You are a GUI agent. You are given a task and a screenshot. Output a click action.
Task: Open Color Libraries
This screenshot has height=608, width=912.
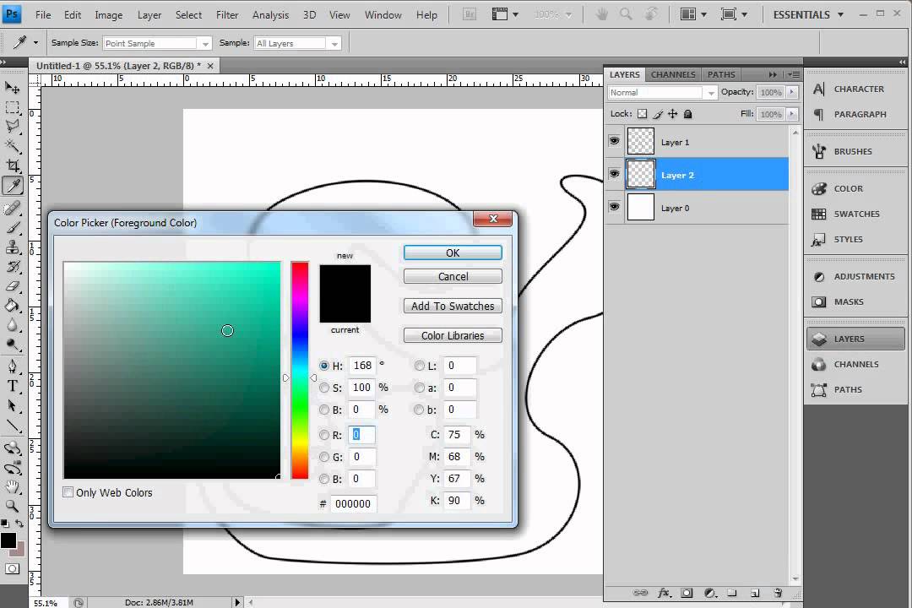pyautogui.click(x=453, y=336)
